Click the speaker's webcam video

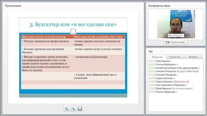point(176,24)
